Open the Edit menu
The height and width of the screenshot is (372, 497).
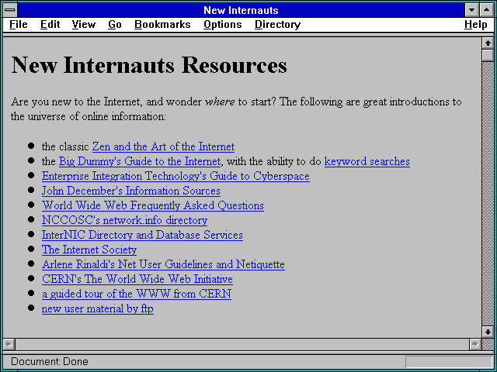(50, 25)
